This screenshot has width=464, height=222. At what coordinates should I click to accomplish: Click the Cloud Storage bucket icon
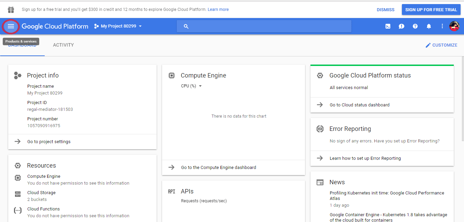[x=18, y=194]
